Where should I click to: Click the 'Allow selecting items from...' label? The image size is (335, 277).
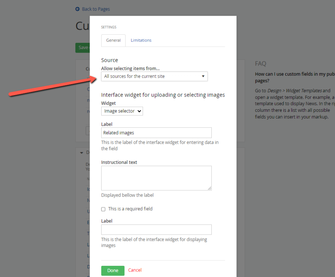(x=130, y=69)
